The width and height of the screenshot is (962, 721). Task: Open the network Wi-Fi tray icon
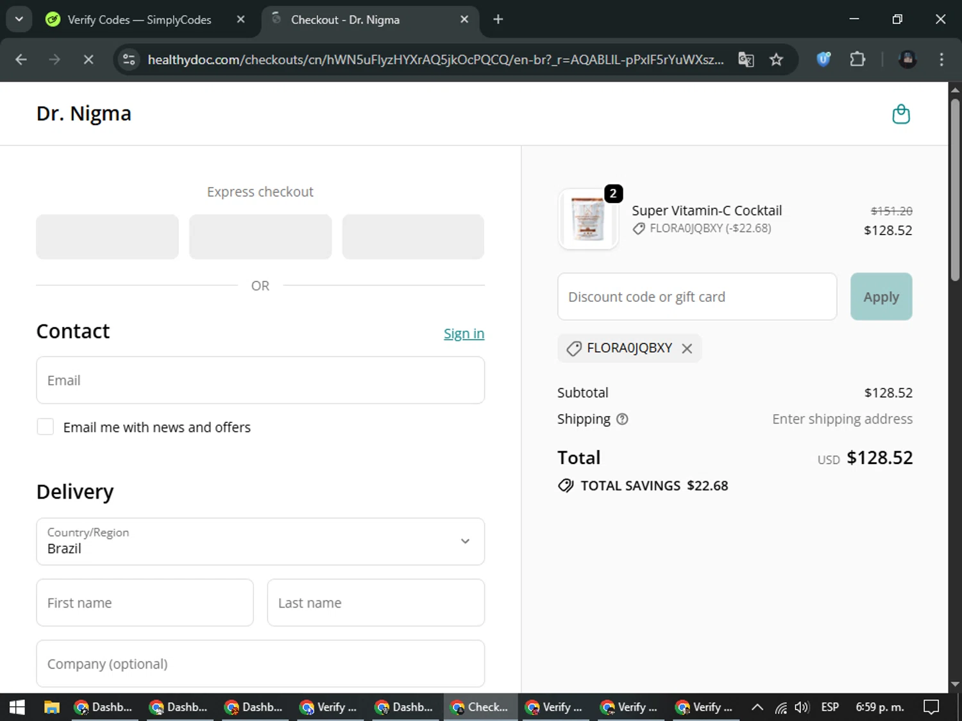point(781,708)
